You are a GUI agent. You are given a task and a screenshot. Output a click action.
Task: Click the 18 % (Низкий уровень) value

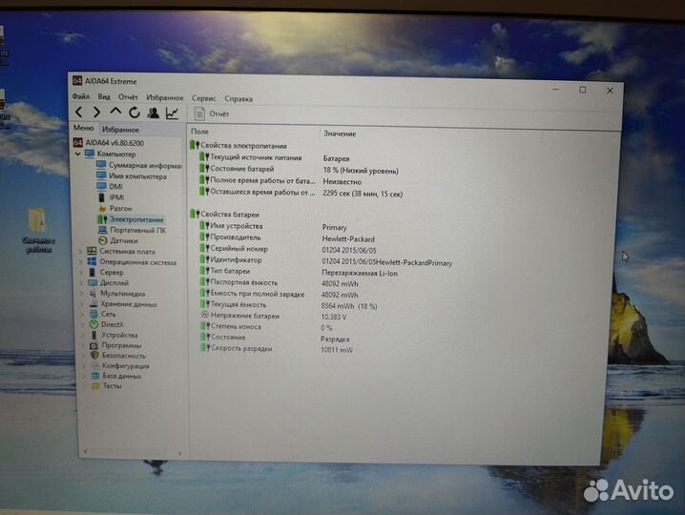(361, 171)
